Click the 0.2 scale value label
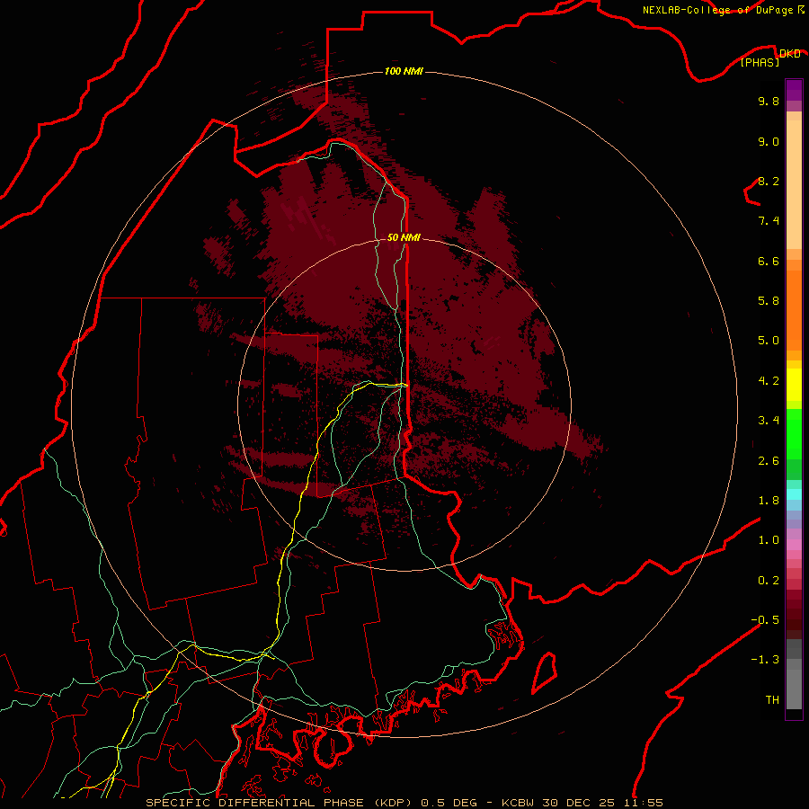 click(x=769, y=581)
